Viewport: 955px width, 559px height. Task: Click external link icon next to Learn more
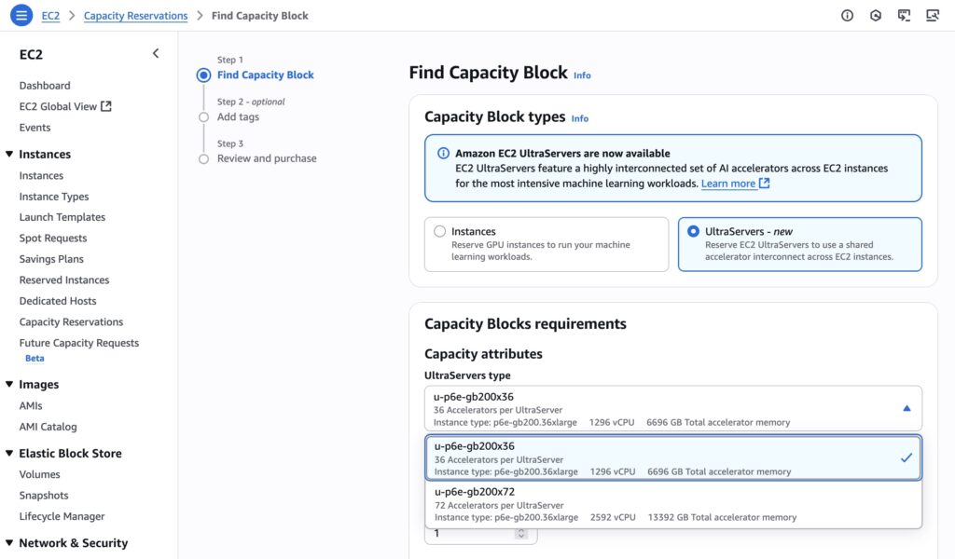coord(765,184)
